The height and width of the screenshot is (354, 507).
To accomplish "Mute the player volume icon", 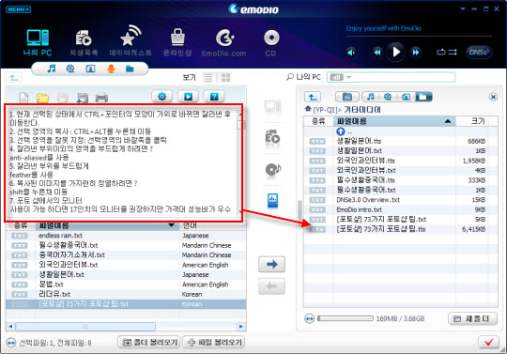I will pyautogui.click(x=351, y=53).
